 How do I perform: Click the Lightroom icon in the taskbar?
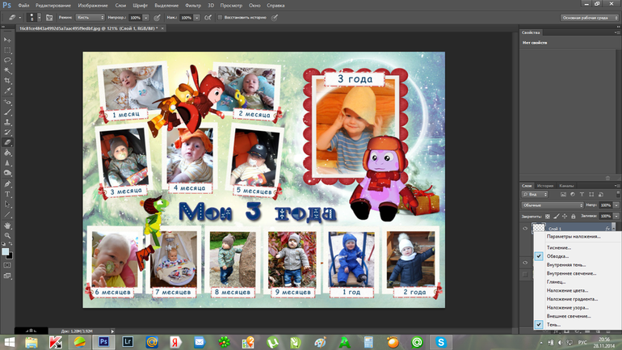point(128,342)
